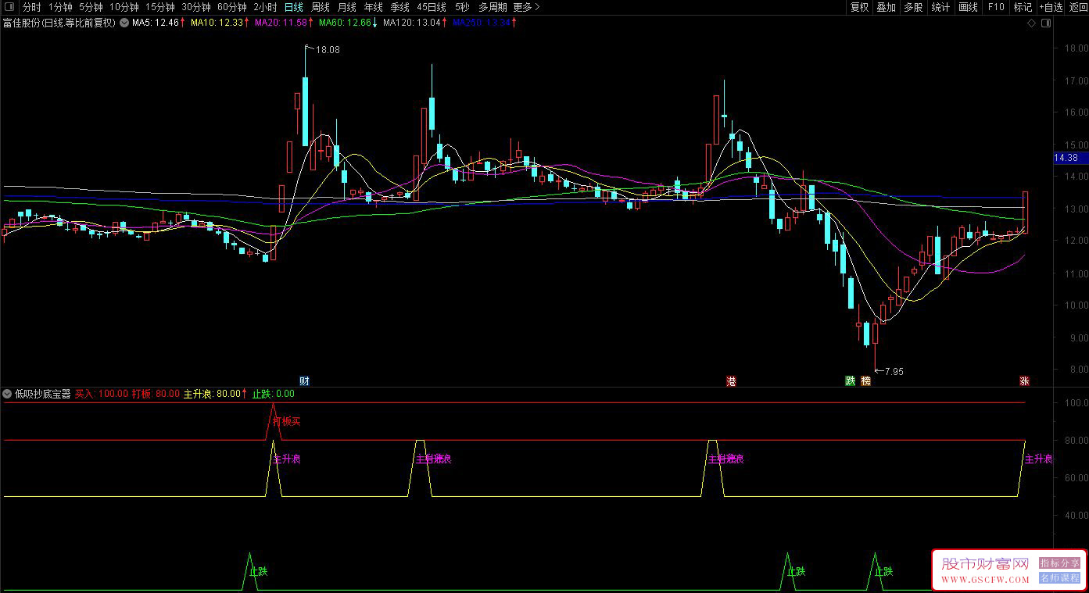The image size is (1089, 593).
Task: Click the 复权 button
Action: (860, 7)
